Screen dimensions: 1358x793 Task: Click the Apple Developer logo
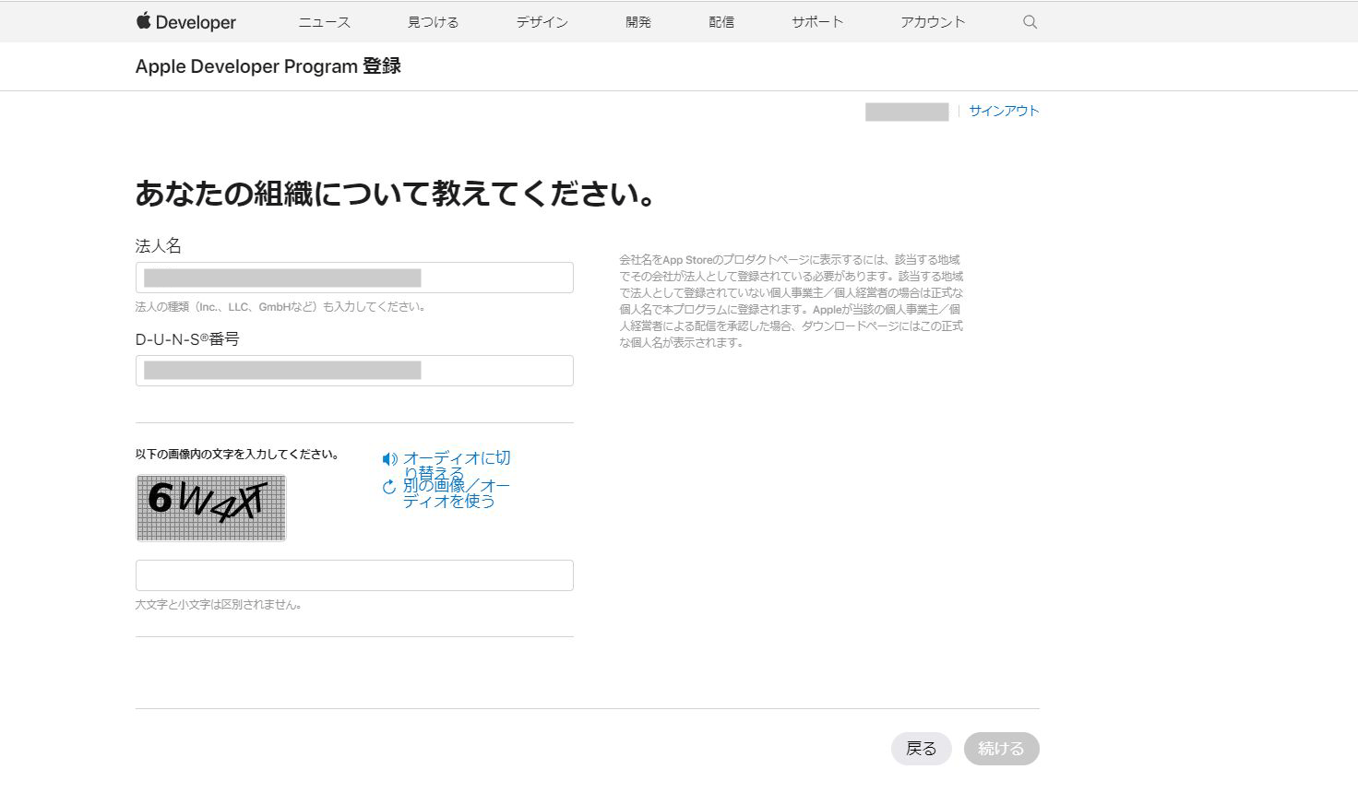tap(186, 22)
